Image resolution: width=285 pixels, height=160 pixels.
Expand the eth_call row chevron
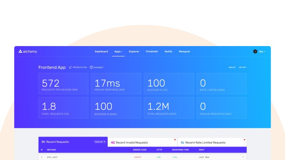[x=243, y=157]
